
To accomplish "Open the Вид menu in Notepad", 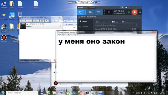I will (75, 35).
